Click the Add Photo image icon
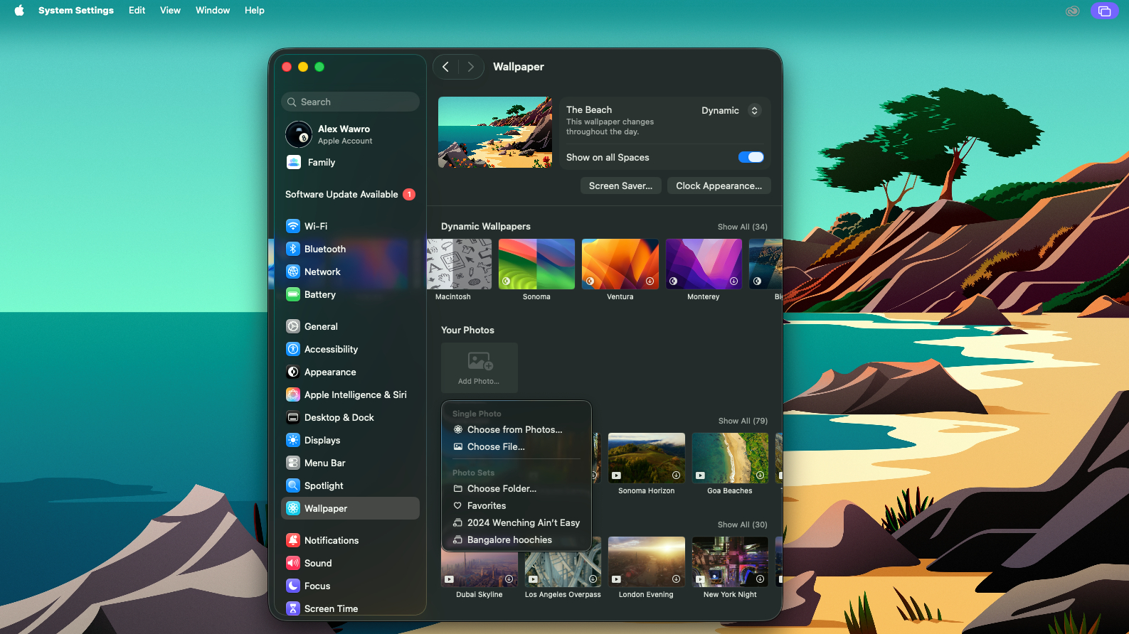1129x634 pixels. tap(480, 361)
